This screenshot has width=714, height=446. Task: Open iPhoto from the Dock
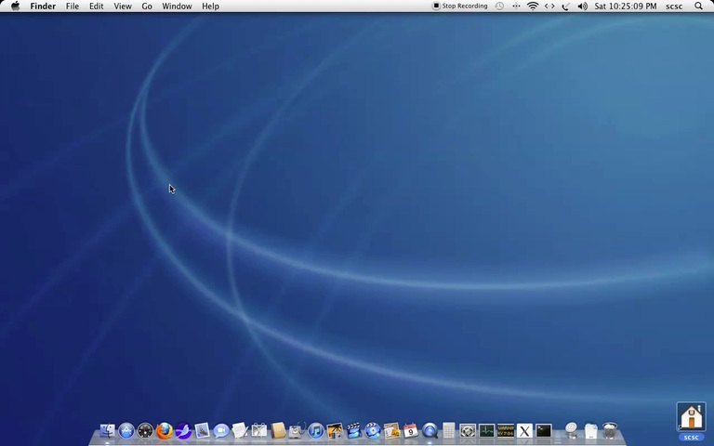coord(335,430)
